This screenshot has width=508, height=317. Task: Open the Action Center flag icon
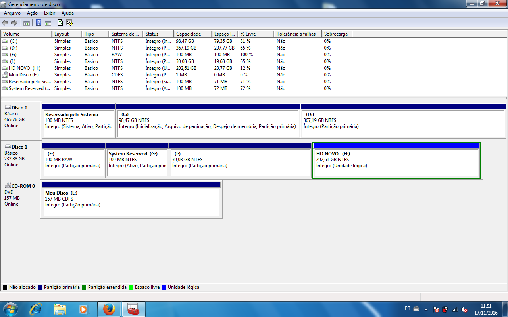[435, 309]
